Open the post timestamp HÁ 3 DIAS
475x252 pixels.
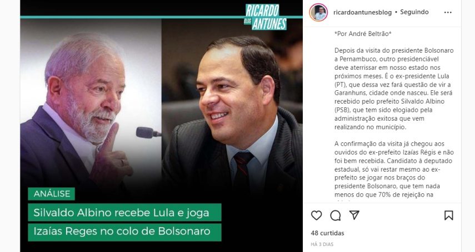(x=322, y=244)
